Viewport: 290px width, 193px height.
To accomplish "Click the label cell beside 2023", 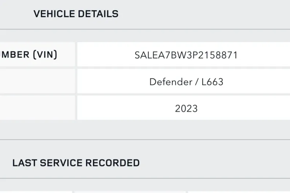I will 37,108.
